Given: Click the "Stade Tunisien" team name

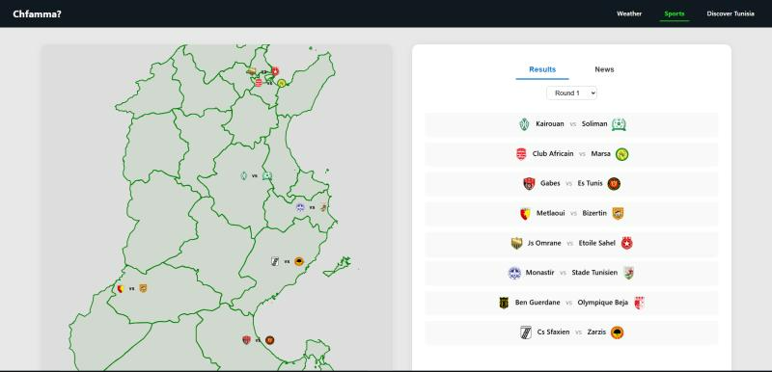Looking at the screenshot, I should [594, 273].
